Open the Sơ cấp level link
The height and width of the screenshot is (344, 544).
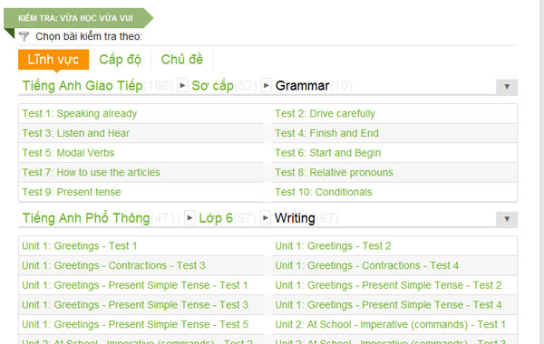tap(212, 86)
